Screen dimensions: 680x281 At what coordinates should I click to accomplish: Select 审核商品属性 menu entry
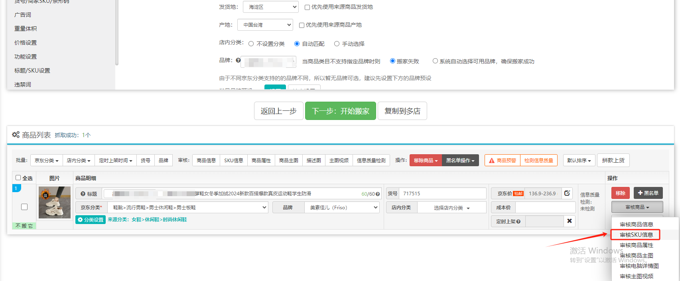coord(636,245)
